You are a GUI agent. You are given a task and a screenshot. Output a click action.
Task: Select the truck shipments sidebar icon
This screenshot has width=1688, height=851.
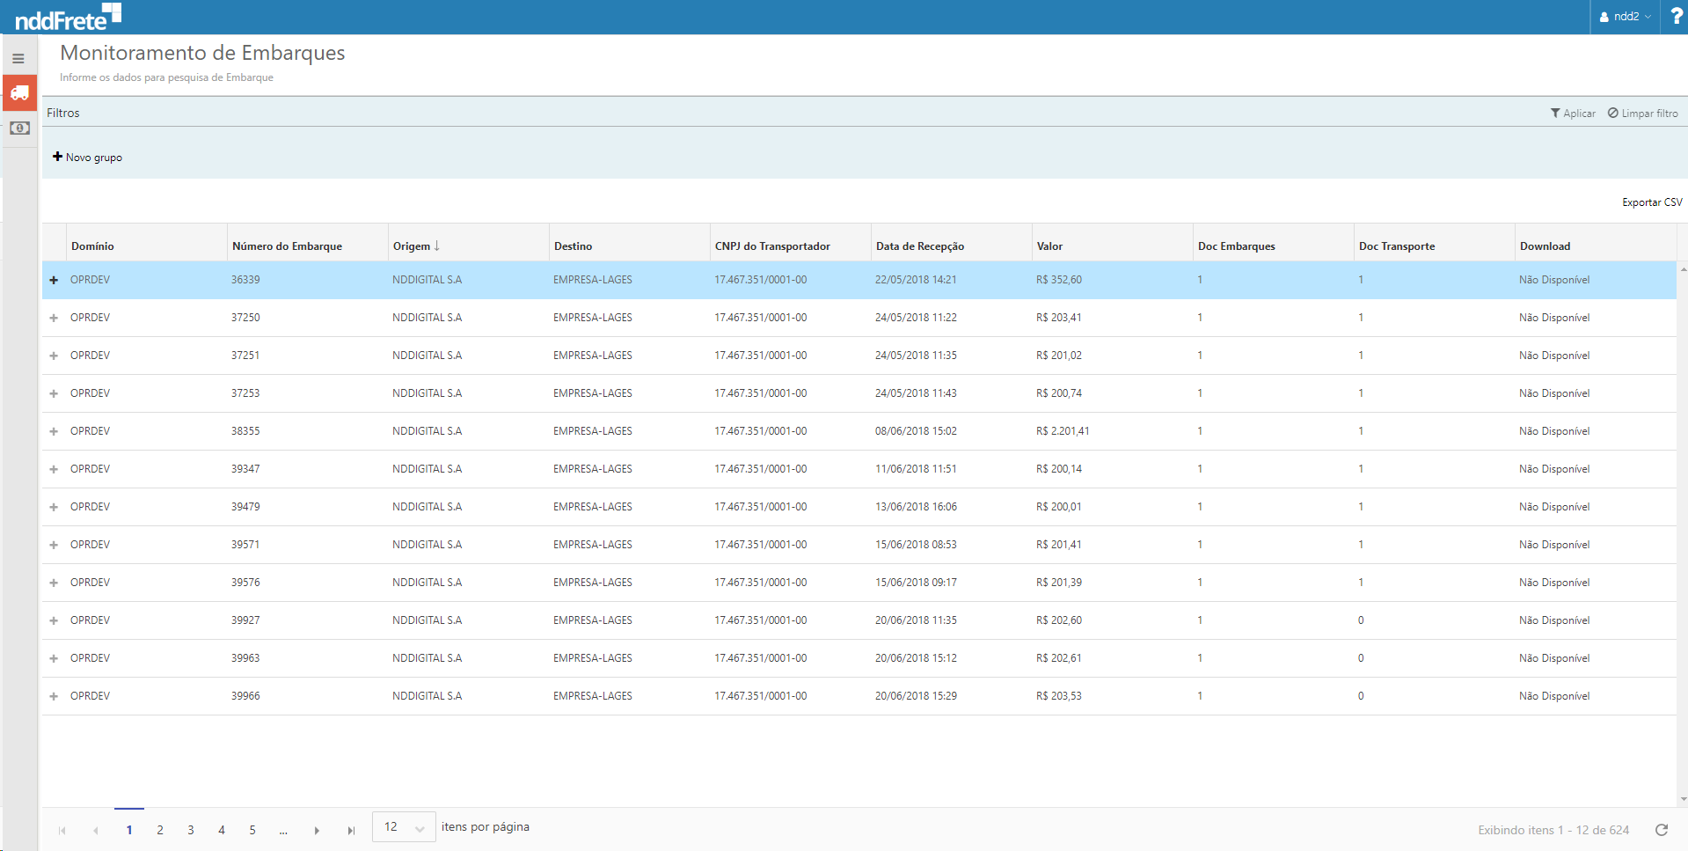pos(19,92)
